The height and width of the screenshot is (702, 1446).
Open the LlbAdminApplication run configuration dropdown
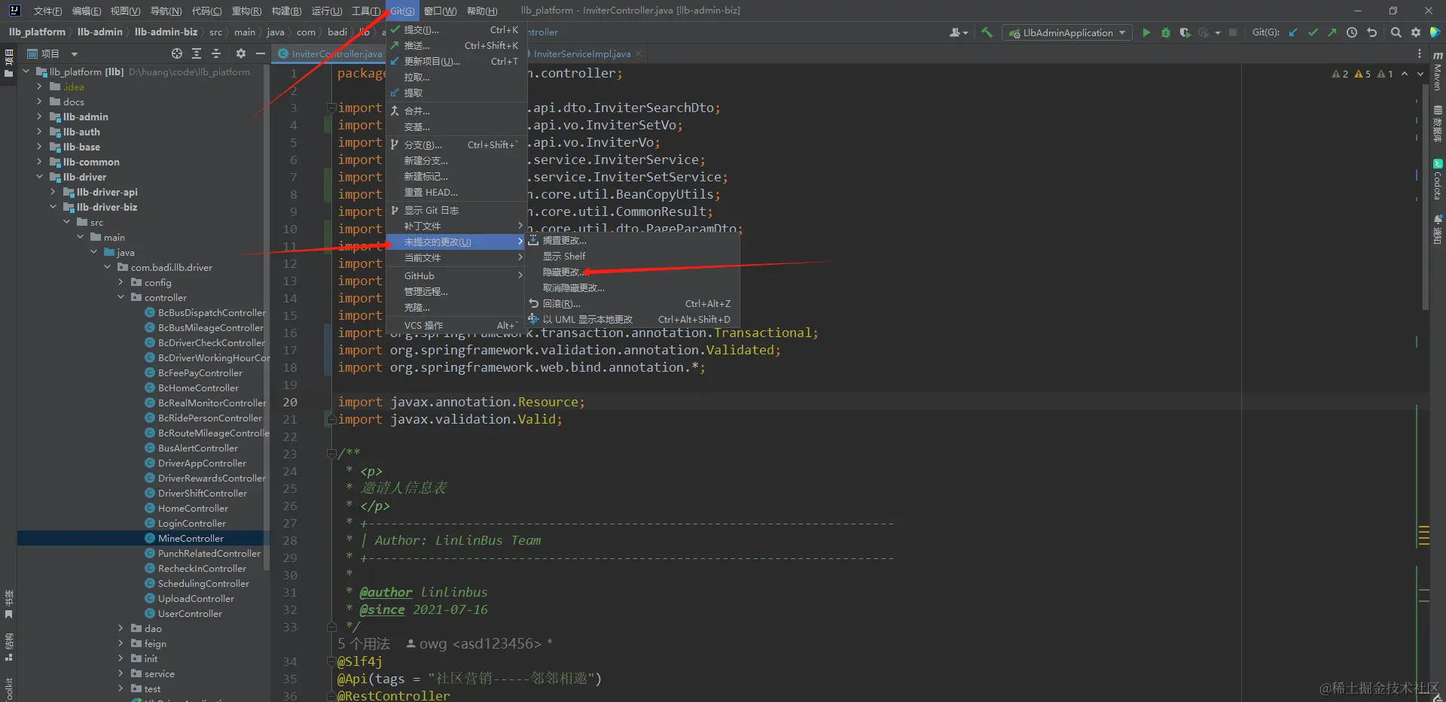1067,32
